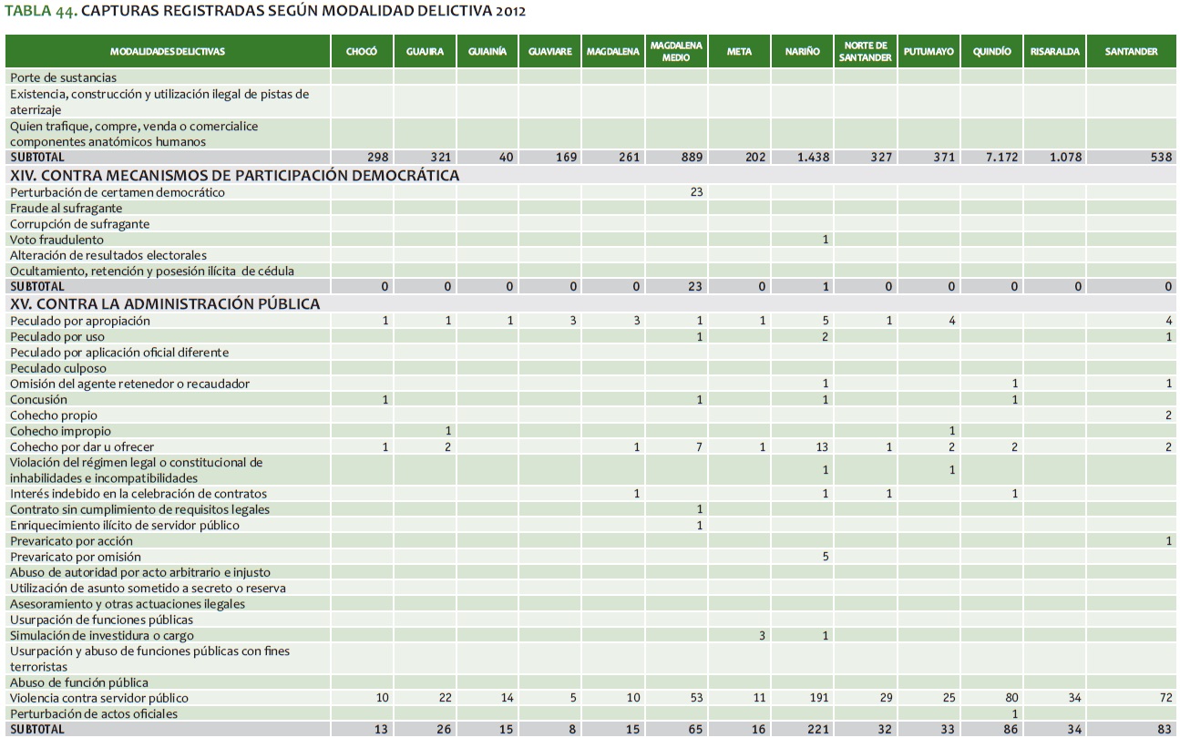This screenshot has height=738, width=1180.
Task: Select the QUINDÍO column header
Action: (x=991, y=52)
